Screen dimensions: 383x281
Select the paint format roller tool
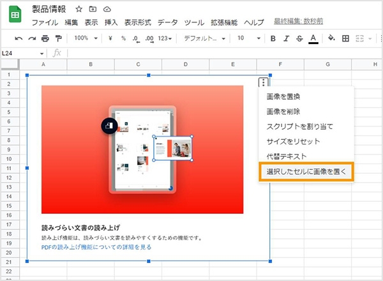tap(58, 38)
